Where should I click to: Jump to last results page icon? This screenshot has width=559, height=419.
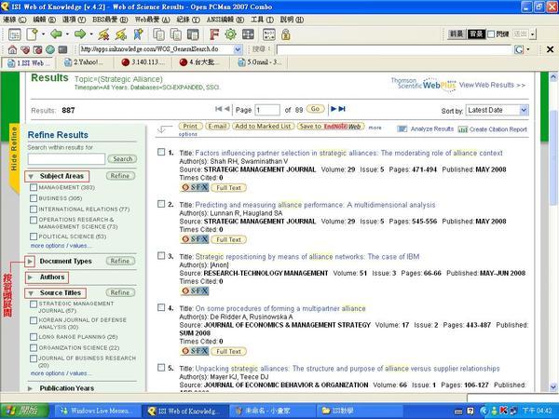[342, 109]
